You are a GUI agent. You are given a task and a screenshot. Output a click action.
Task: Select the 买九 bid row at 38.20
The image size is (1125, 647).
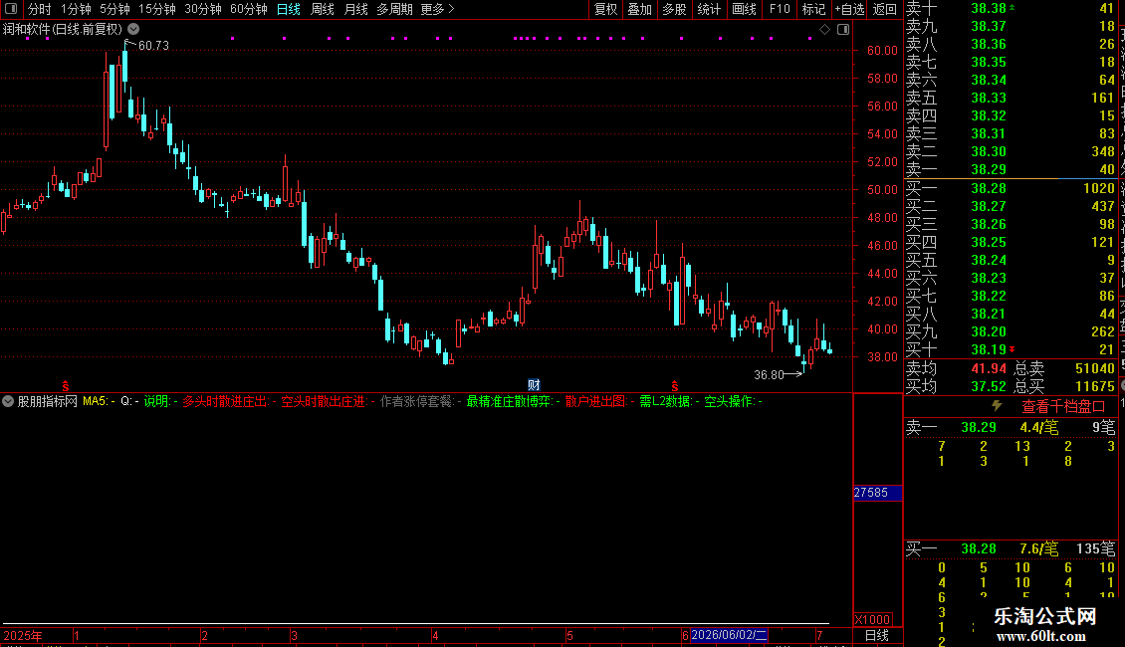pos(1011,331)
